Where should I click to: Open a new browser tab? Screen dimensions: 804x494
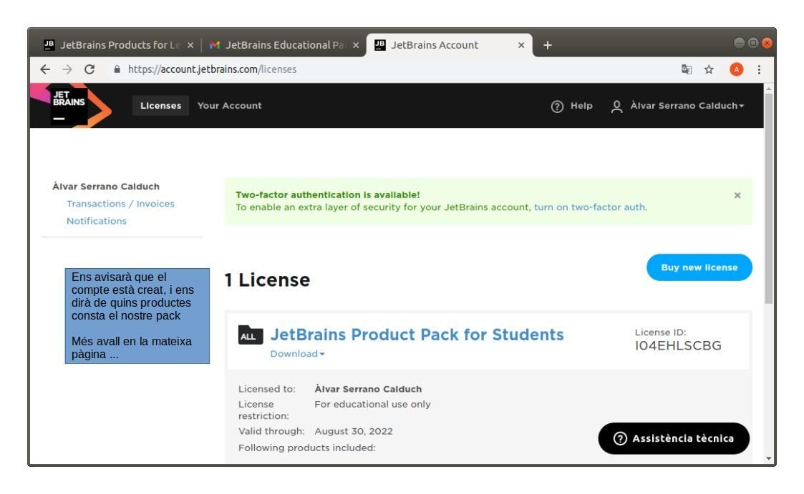pyautogui.click(x=547, y=45)
